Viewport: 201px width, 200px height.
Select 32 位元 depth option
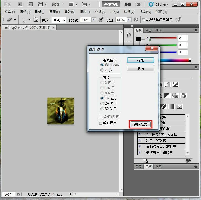(x=102, y=109)
